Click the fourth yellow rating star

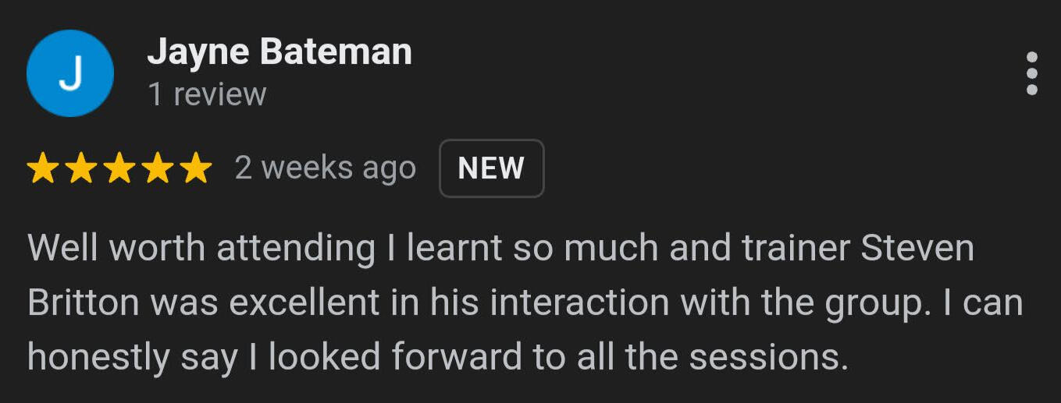coord(158,168)
